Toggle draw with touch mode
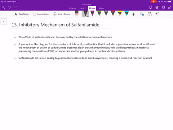 coord(157,14)
